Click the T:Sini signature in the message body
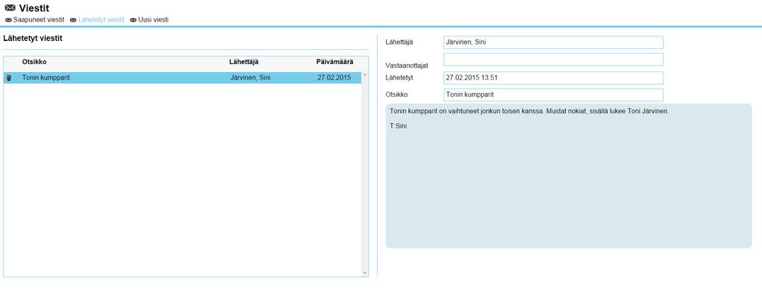The height and width of the screenshot is (302, 762). [398, 126]
